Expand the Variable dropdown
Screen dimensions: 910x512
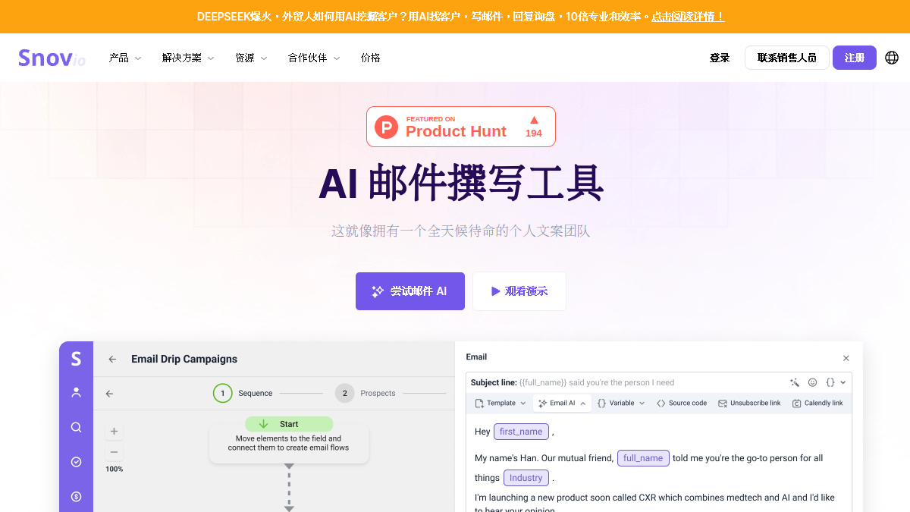pyautogui.click(x=621, y=404)
